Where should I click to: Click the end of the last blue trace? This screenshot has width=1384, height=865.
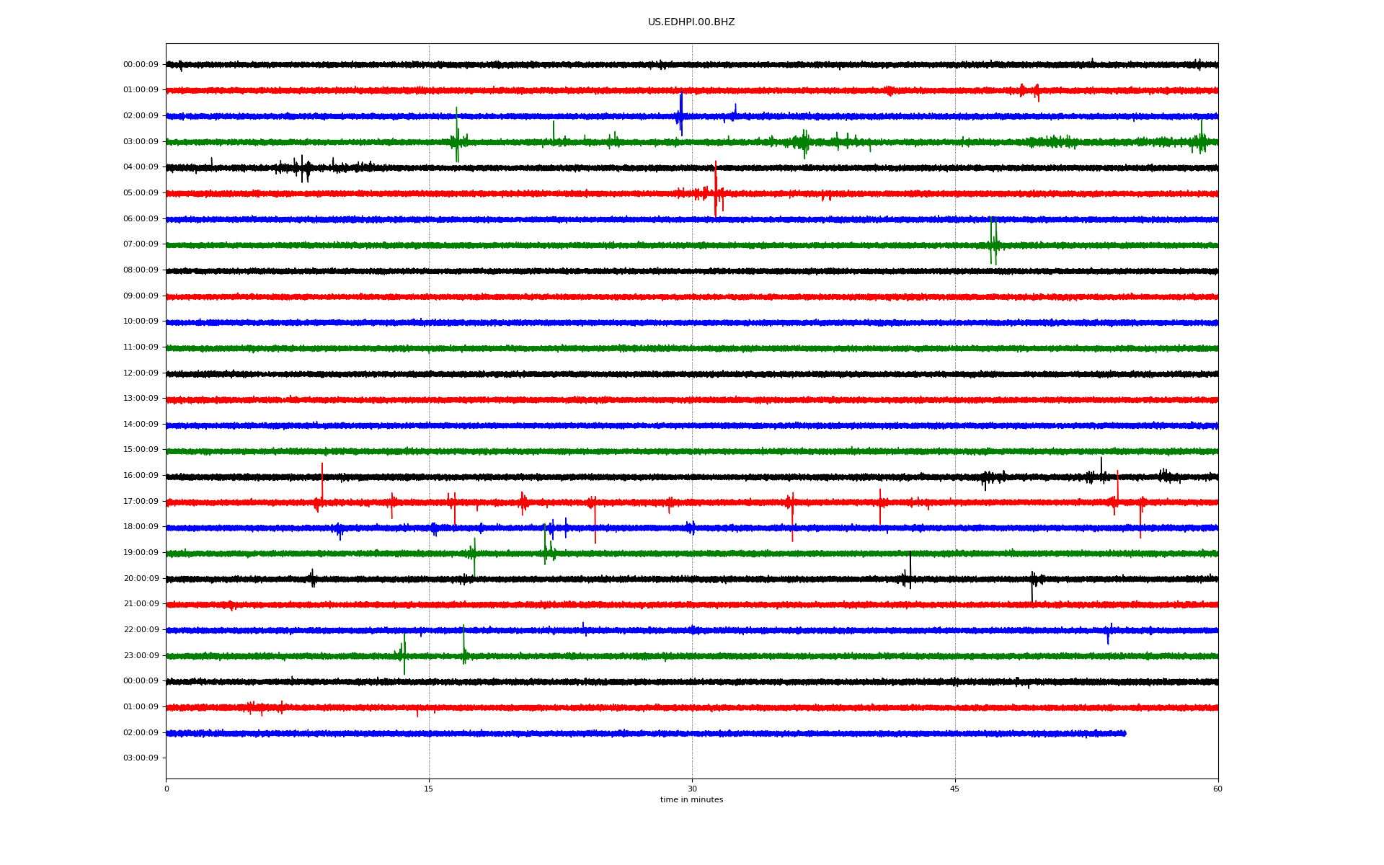(1124, 734)
